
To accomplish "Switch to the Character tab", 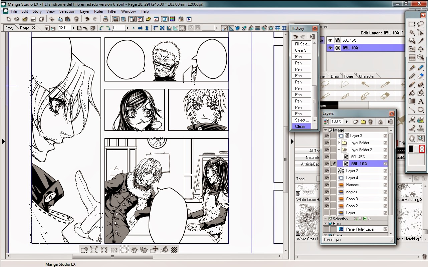I will pos(367,76).
